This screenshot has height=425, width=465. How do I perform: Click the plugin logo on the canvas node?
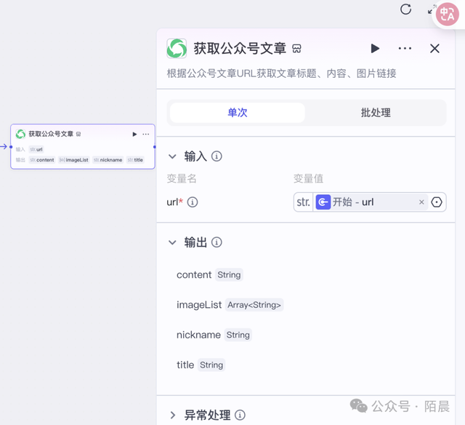[x=20, y=134]
